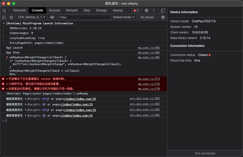The height and width of the screenshot is (157, 243).
Task: Open console settings gear icon
Action: pos(163,17)
